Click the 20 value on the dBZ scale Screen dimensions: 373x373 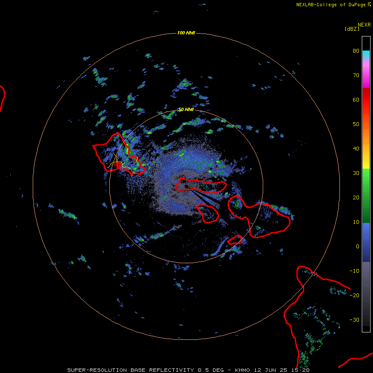tap(356, 198)
